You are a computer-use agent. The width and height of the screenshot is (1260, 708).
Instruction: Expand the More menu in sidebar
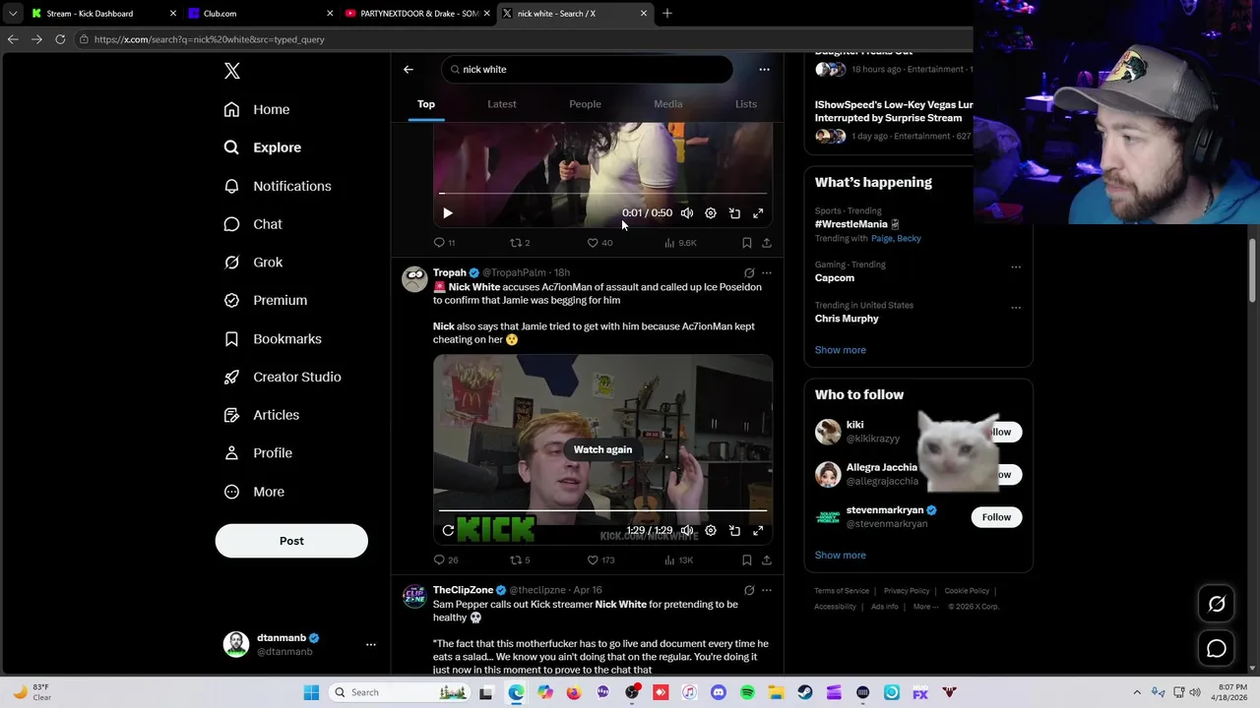254,492
